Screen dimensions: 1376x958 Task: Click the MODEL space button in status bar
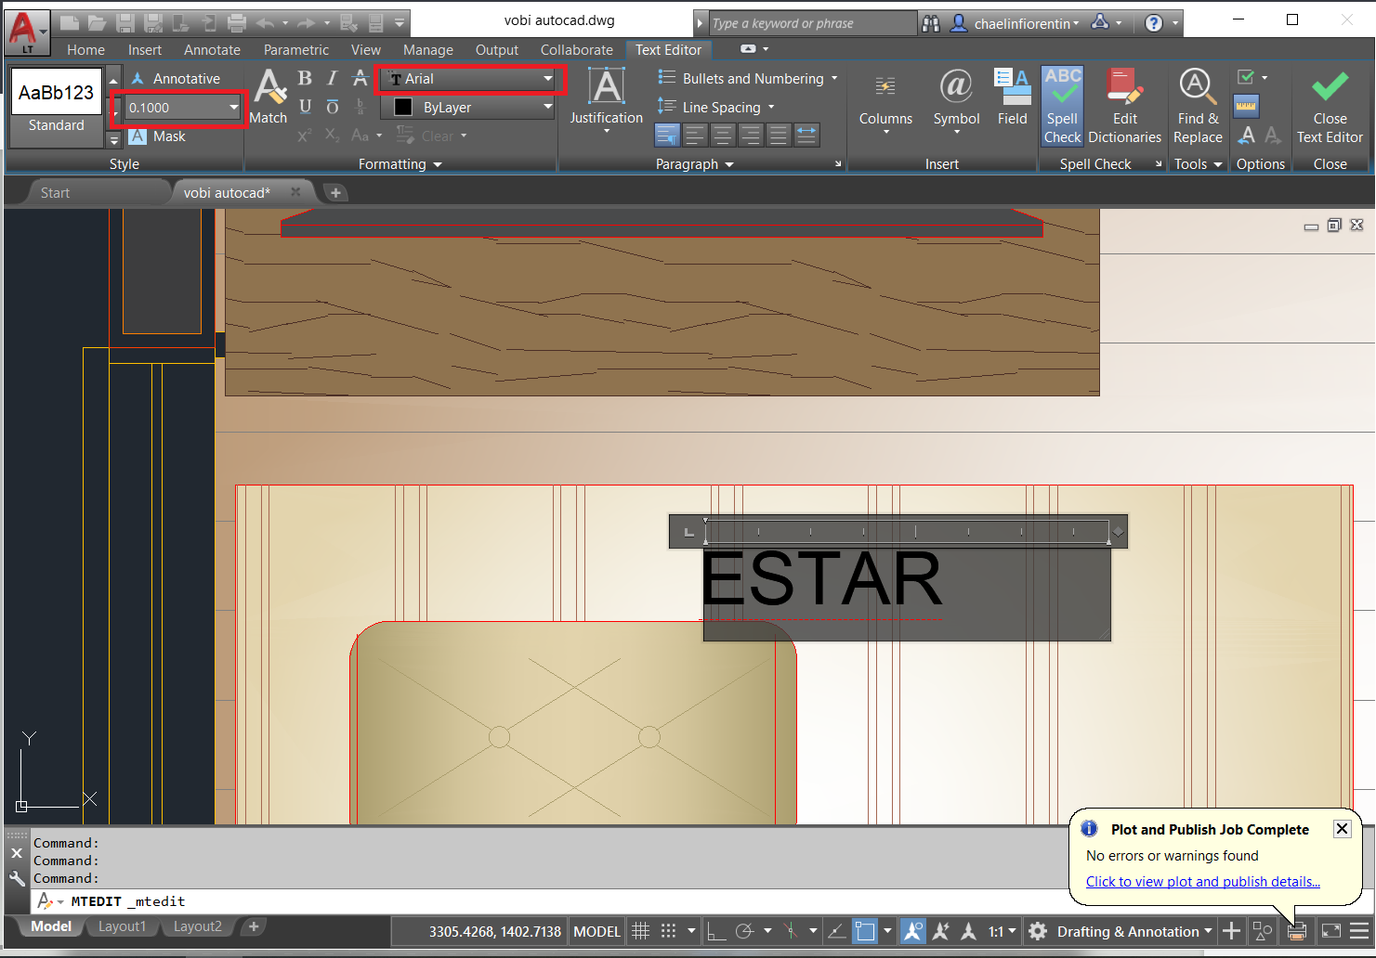(x=596, y=931)
